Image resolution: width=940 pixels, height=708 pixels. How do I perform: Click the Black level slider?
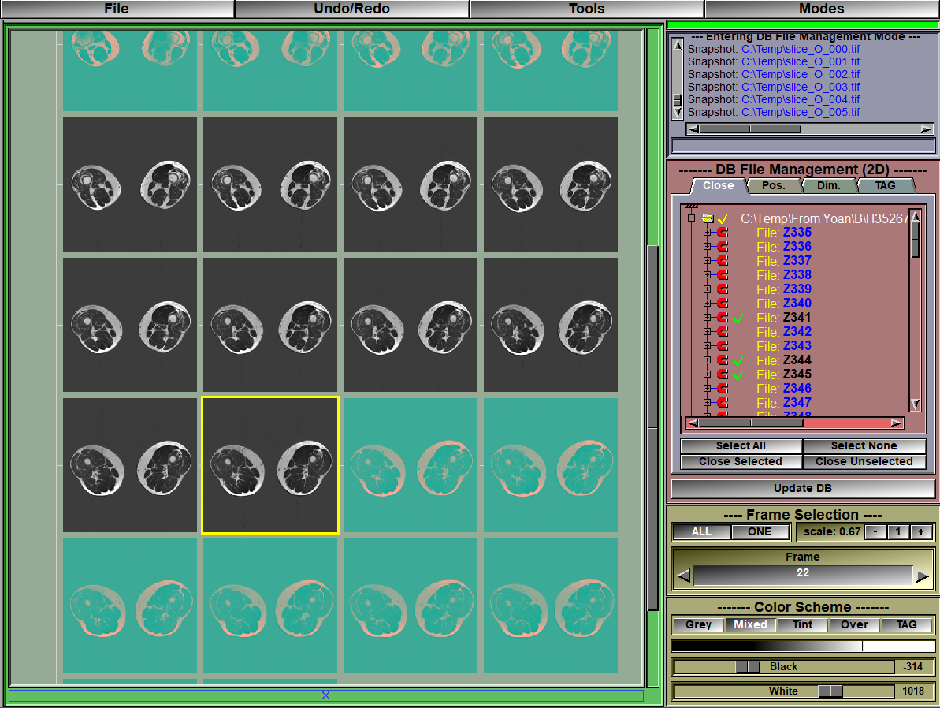click(x=783, y=666)
